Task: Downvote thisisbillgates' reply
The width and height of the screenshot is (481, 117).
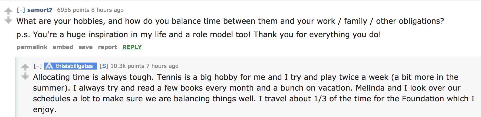Action: (x=25, y=76)
